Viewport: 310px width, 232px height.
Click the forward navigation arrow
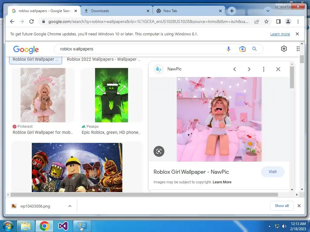[22, 21]
